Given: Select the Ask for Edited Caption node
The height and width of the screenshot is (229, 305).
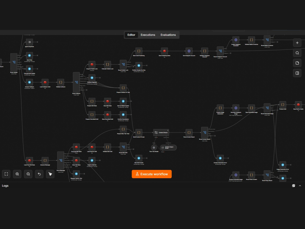Looking at the screenshot, I should (x=123, y=101).
